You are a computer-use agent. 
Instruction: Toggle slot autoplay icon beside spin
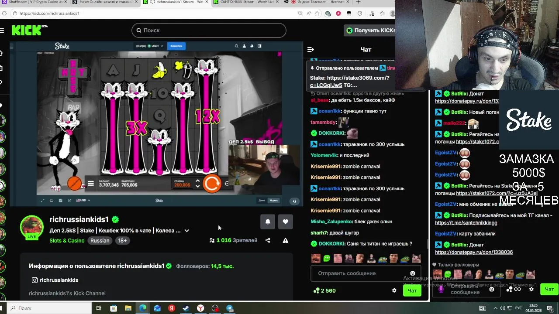226,184
